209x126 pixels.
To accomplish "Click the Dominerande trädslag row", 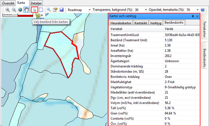I will click(154, 66).
